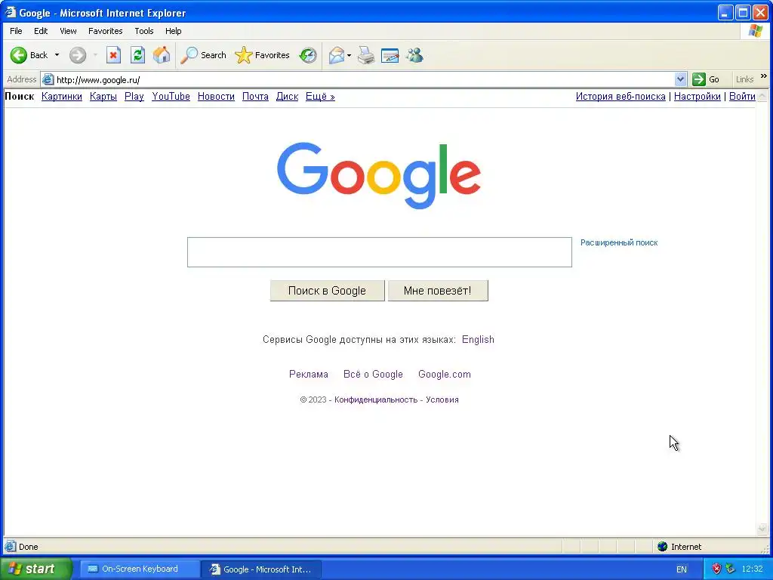Open the Всё о Google link

tap(373, 374)
